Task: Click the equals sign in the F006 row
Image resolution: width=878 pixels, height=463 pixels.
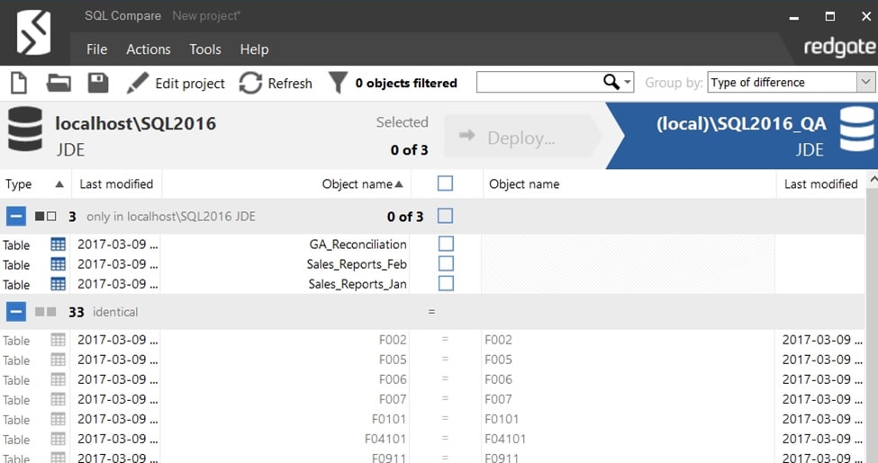Action: pyautogui.click(x=445, y=379)
